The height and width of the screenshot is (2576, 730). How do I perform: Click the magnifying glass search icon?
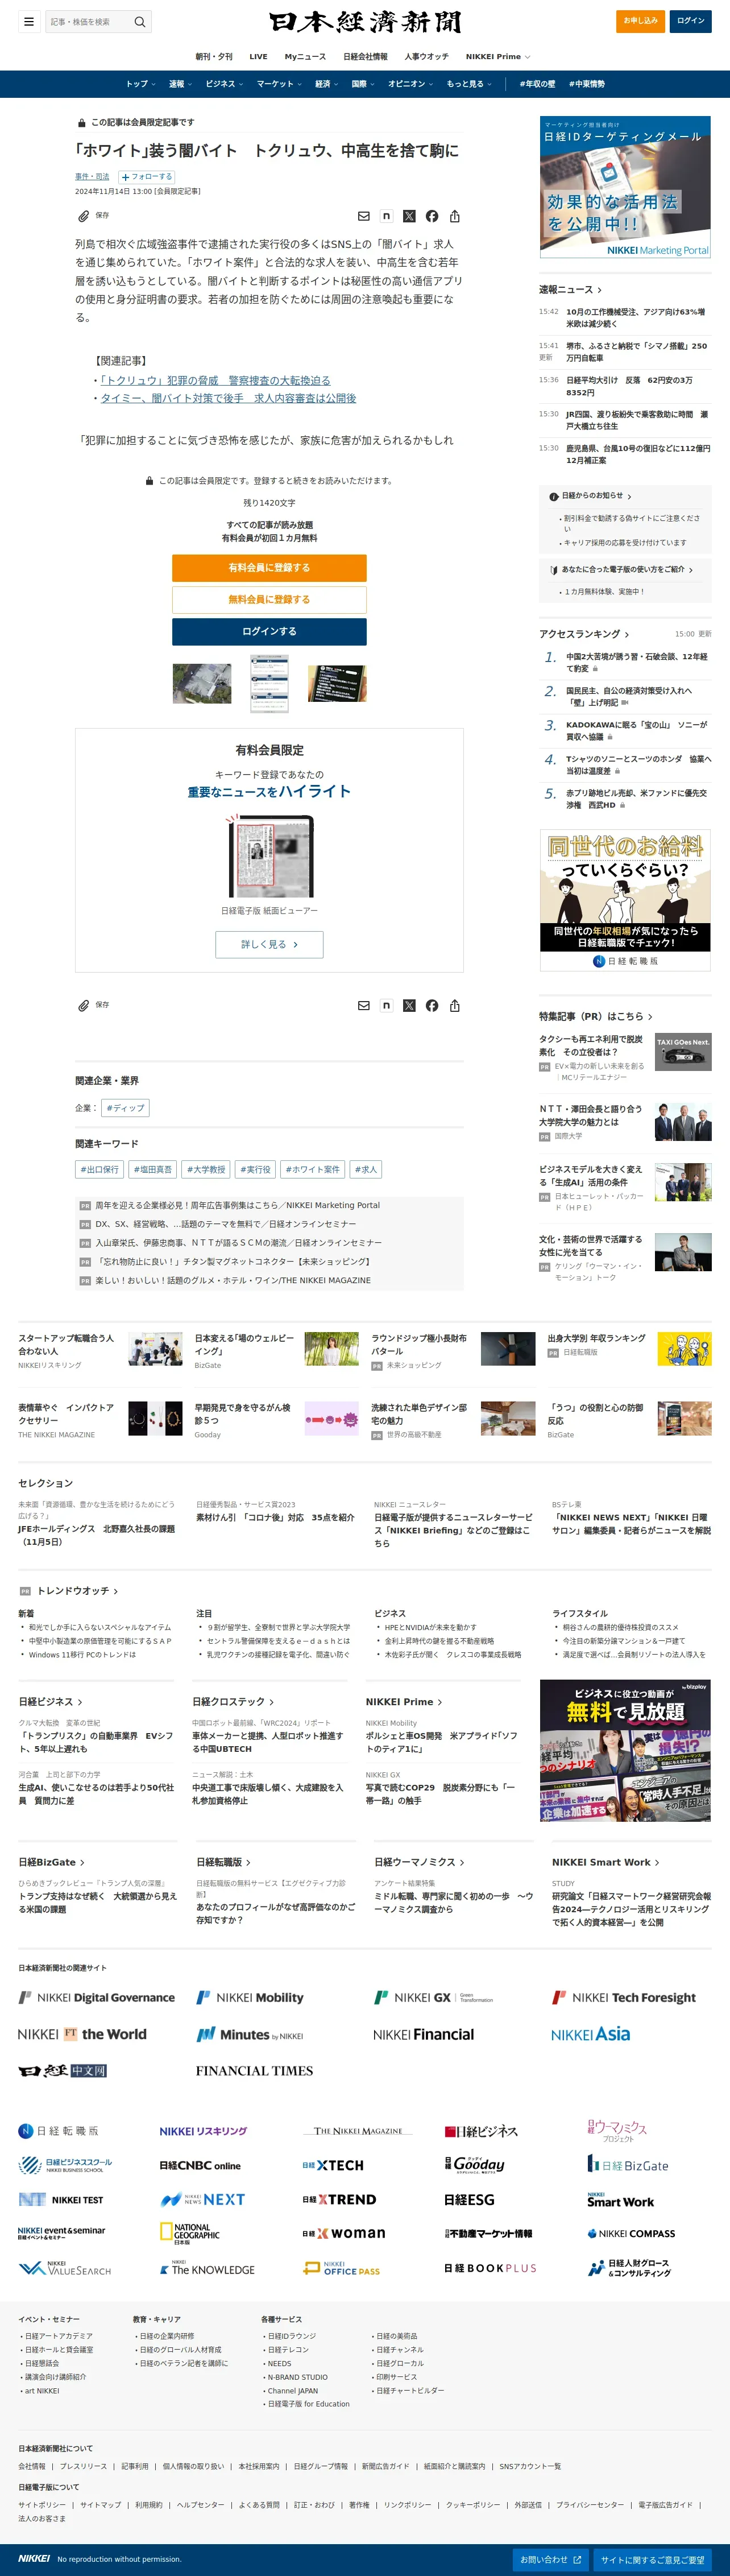coord(140,21)
